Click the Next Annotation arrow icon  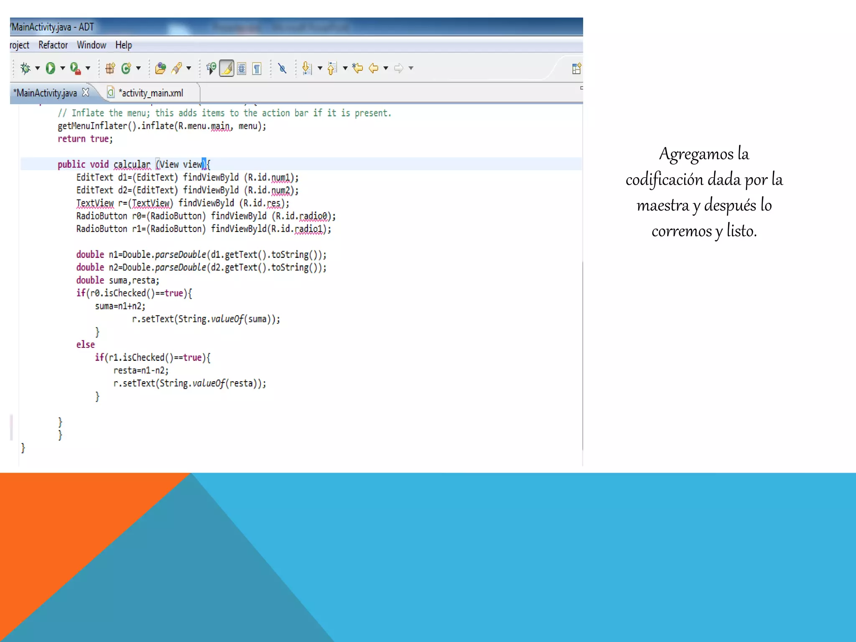click(x=307, y=68)
